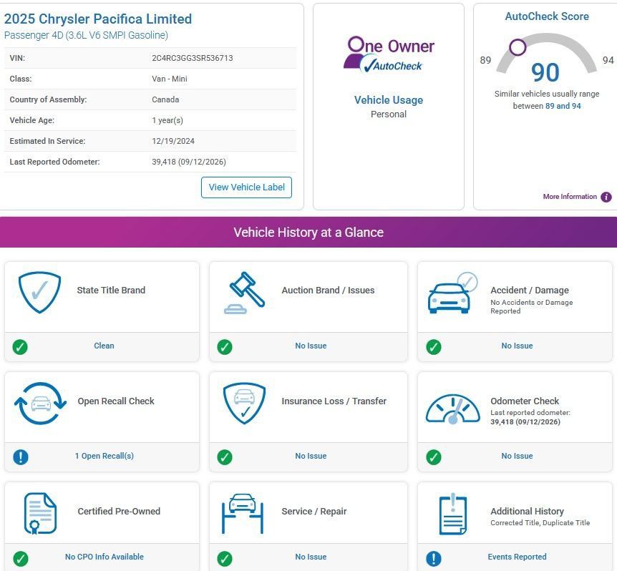
Task: Open No Issue link under Insurance Loss / Transfer
Action: tap(311, 456)
